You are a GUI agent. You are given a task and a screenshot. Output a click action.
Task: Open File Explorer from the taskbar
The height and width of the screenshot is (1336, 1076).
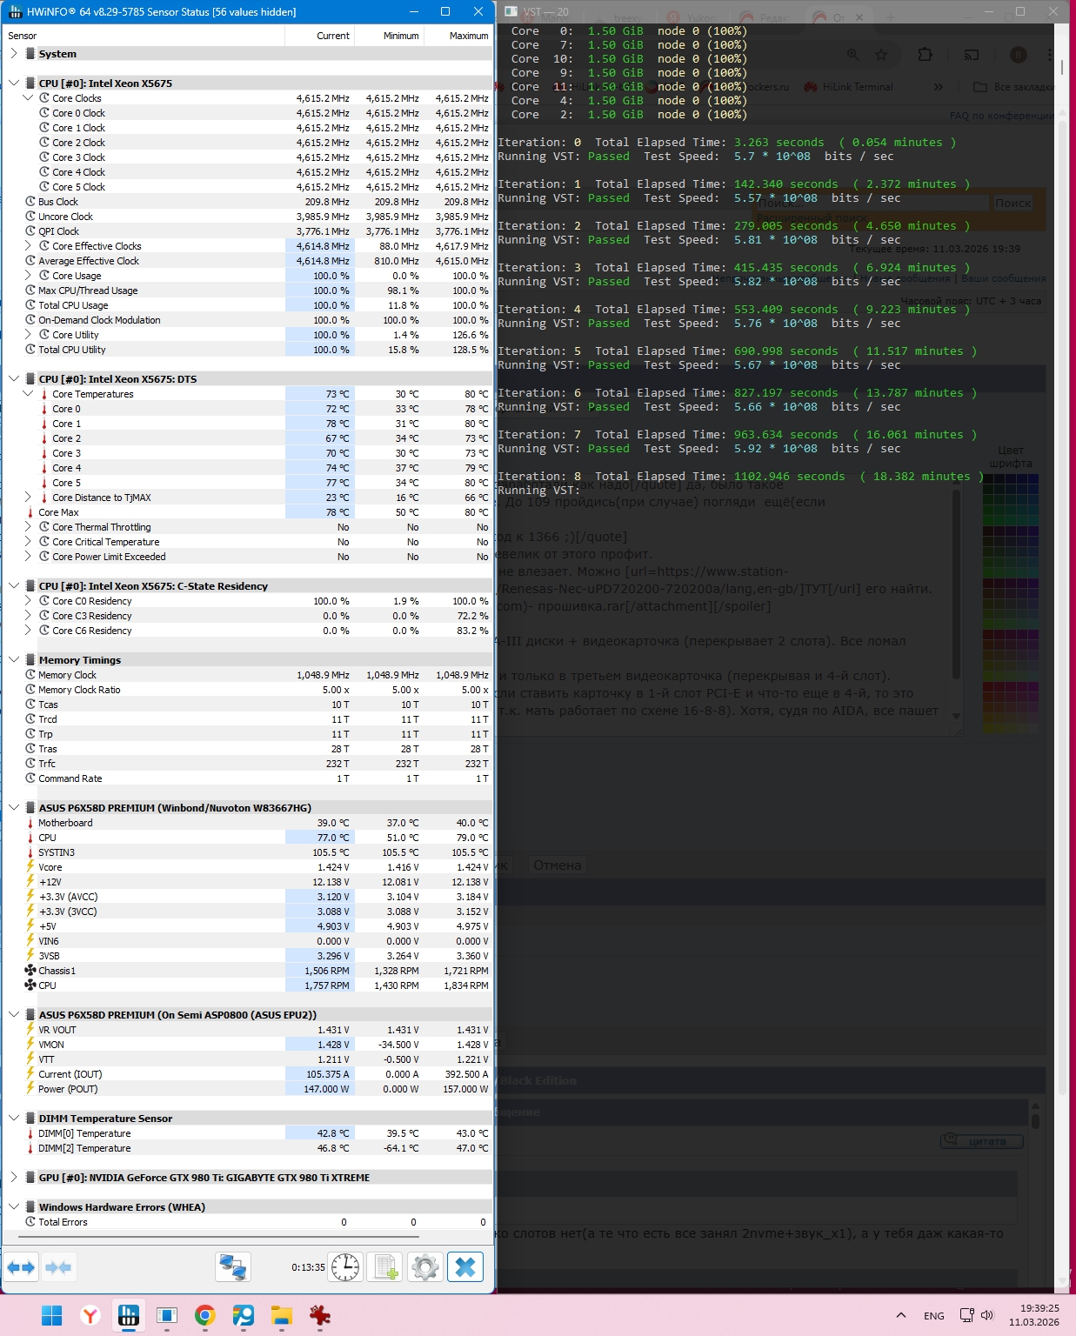pyautogui.click(x=282, y=1315)
